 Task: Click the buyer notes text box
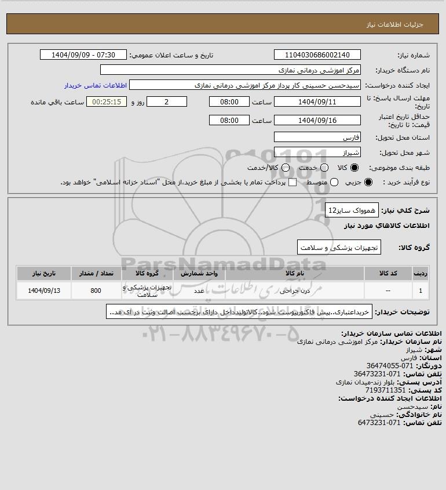(239, 312)
